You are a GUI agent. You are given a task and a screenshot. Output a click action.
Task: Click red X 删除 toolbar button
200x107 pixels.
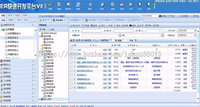tap(125, 25)
